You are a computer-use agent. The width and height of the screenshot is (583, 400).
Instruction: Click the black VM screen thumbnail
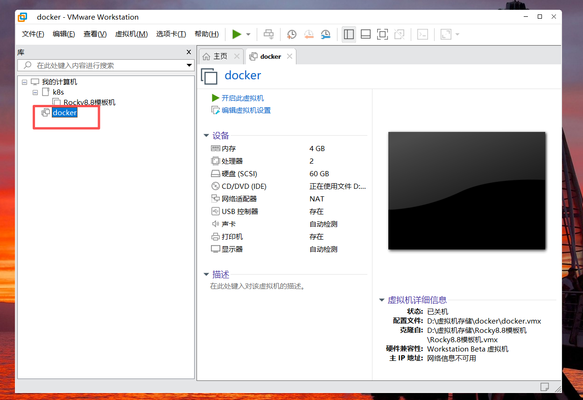click(467, 190)
